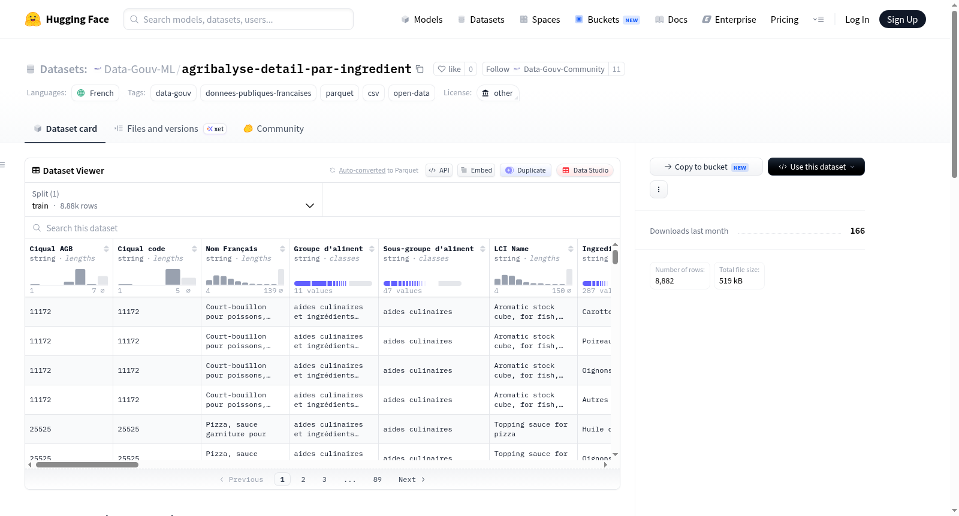
Task: Click the followers count 11
Action: 617,69
